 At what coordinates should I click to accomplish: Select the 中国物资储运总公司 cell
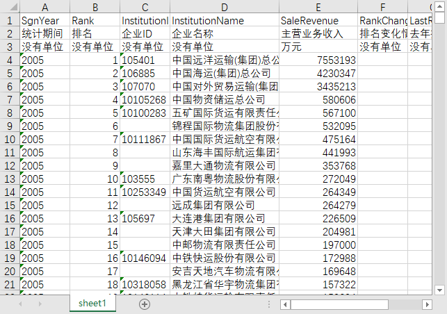point(225,99)
